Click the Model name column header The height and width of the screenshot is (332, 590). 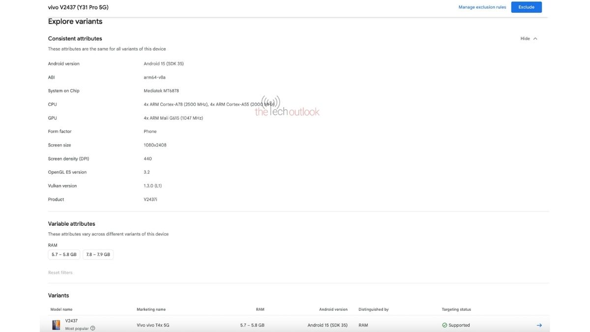[x=61, y=309]
